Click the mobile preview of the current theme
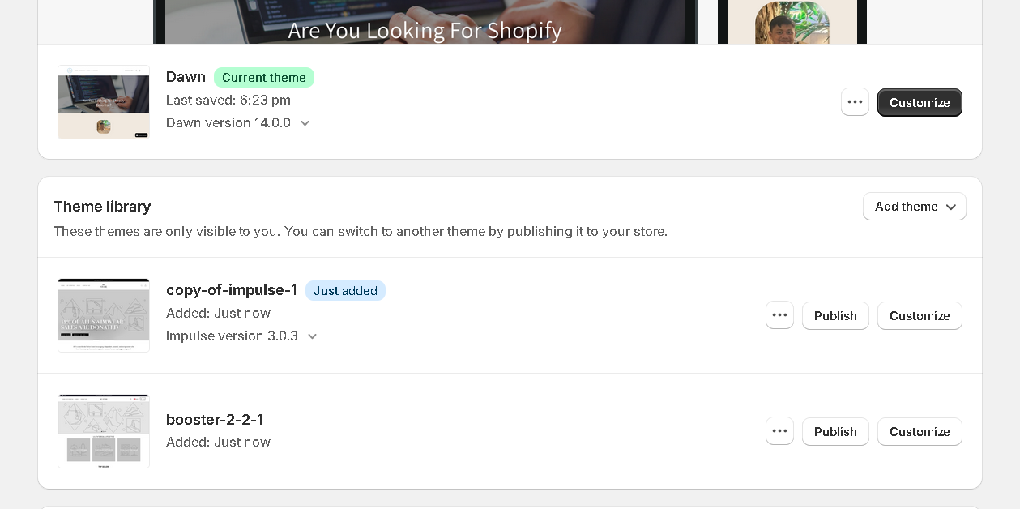This screenshot has width=1020, height=509. click(792, 22)
